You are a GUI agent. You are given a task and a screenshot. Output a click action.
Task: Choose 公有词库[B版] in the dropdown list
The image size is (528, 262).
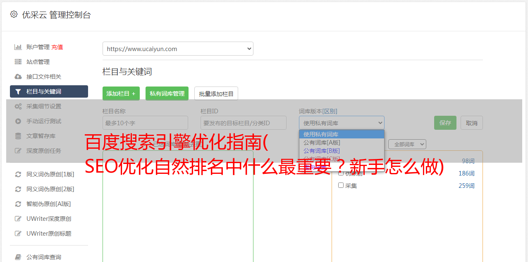342,151
